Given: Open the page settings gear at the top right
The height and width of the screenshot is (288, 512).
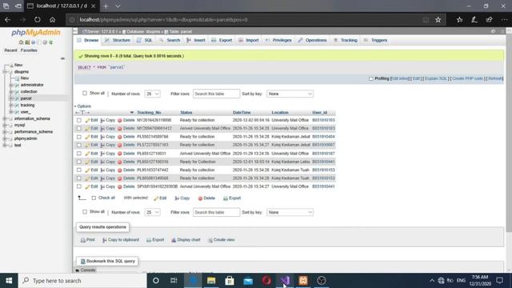Looking at the screenshot, I should (x=493, y=31).
